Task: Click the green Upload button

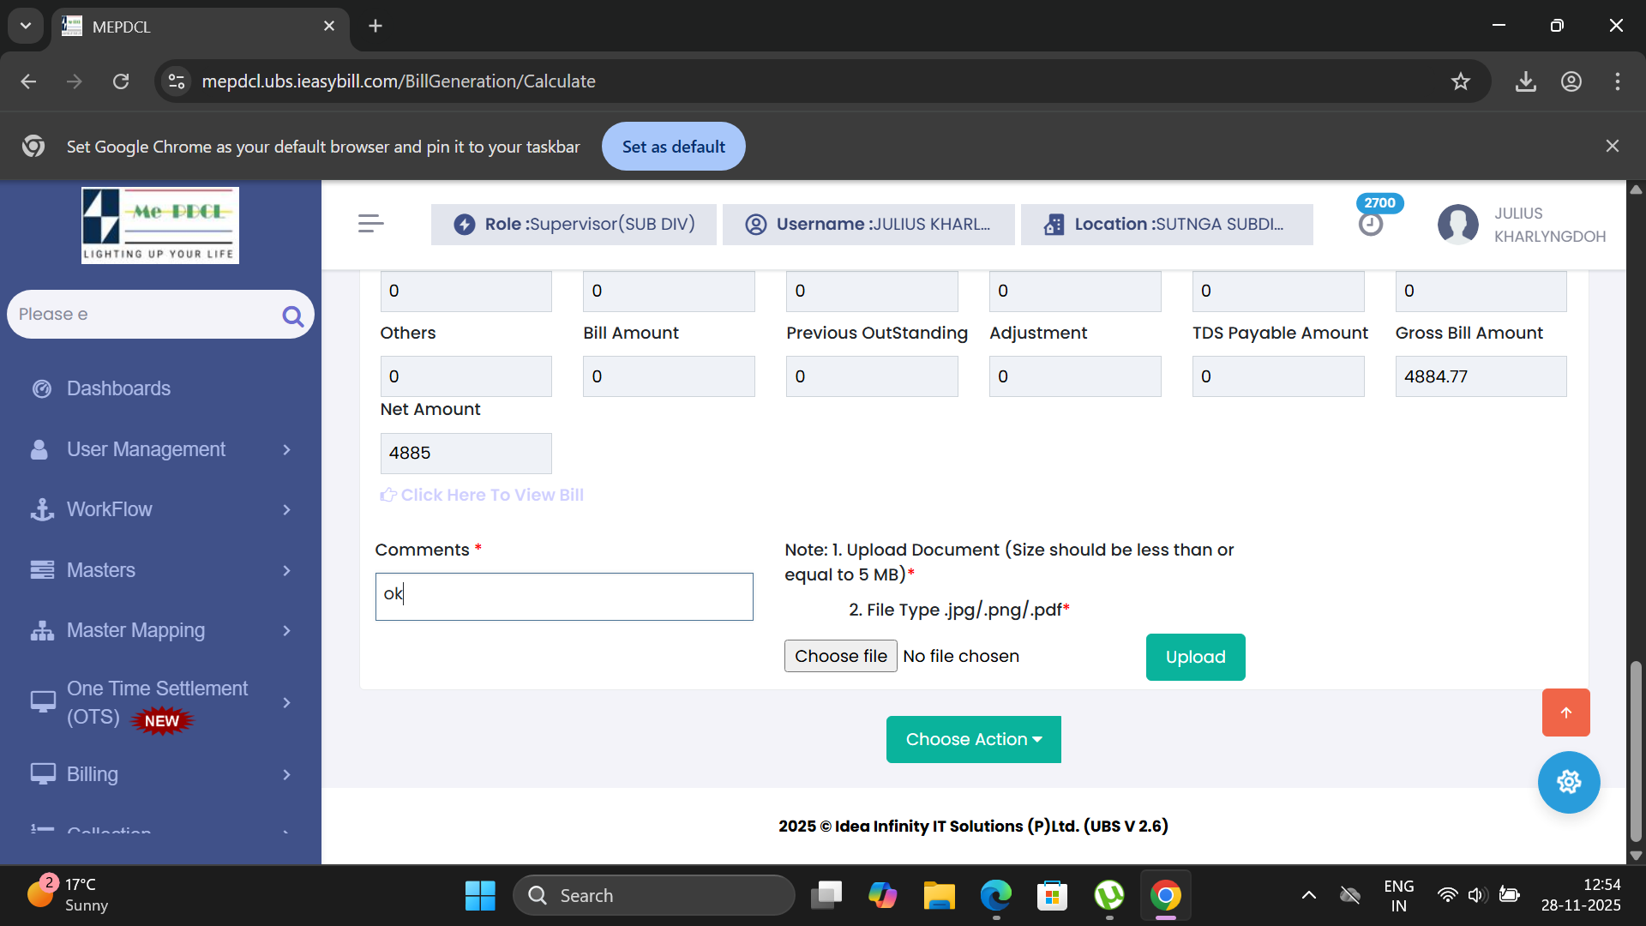Action: [1195, 657]
